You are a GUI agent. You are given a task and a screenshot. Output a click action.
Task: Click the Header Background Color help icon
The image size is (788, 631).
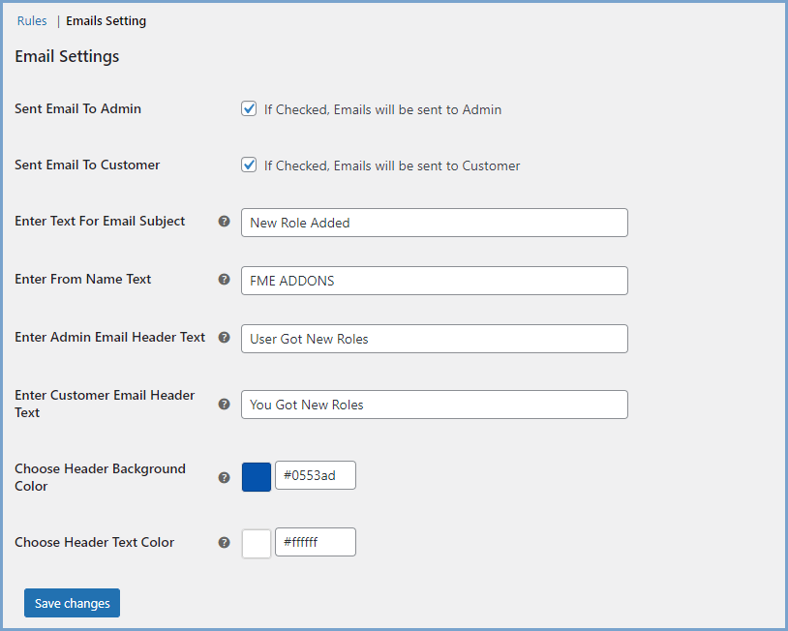click(x=224, y=476)
